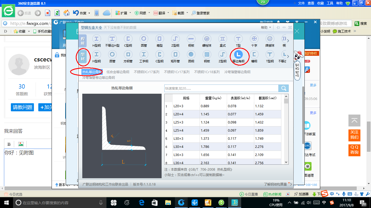Select Z型钢 icon in the 型材 row
The image size is (371, 208).
(223, 54)
